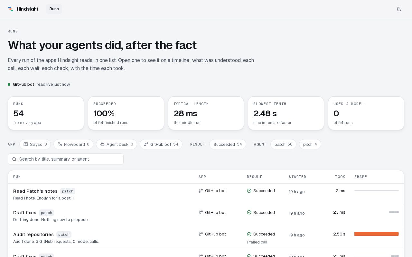Toggle dark mode moon icon

(x=399, y=9)
